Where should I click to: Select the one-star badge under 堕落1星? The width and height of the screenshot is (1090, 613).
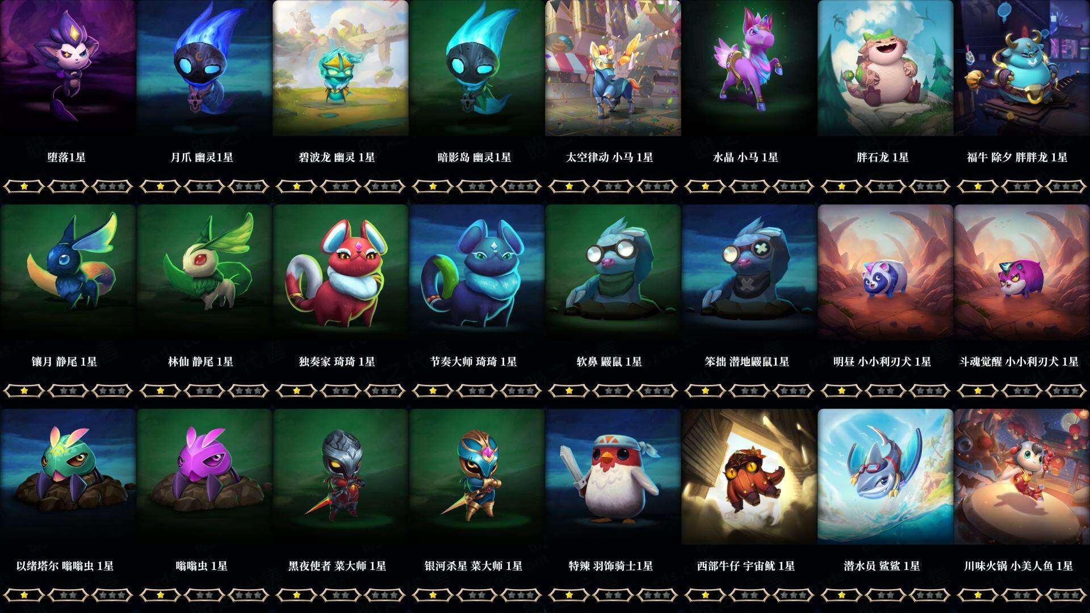point(24,186)
